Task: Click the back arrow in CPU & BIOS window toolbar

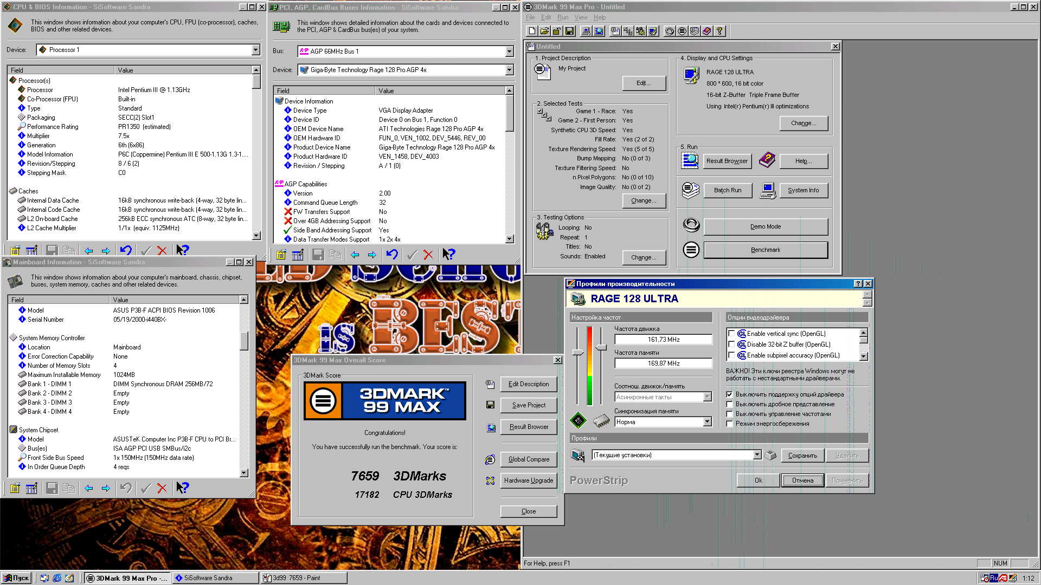Action: pyautogui.click(x=88, y=250)
